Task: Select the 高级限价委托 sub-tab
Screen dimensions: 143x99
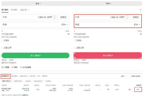Action: (x=18, y=81)
